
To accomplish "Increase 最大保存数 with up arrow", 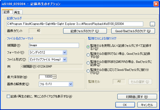I will click(x=55, y=76).
